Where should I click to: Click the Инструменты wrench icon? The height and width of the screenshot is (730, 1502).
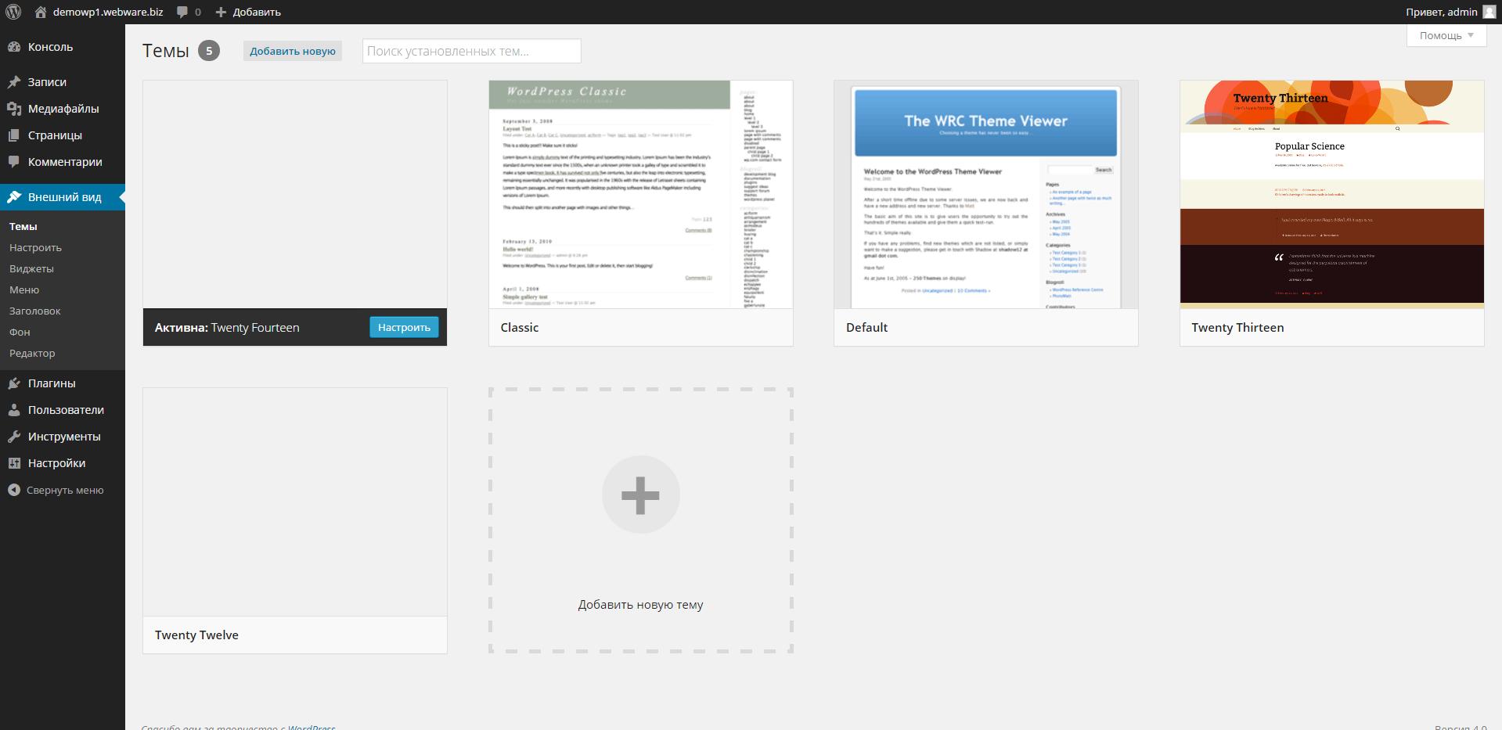click(x=14, y=437)
